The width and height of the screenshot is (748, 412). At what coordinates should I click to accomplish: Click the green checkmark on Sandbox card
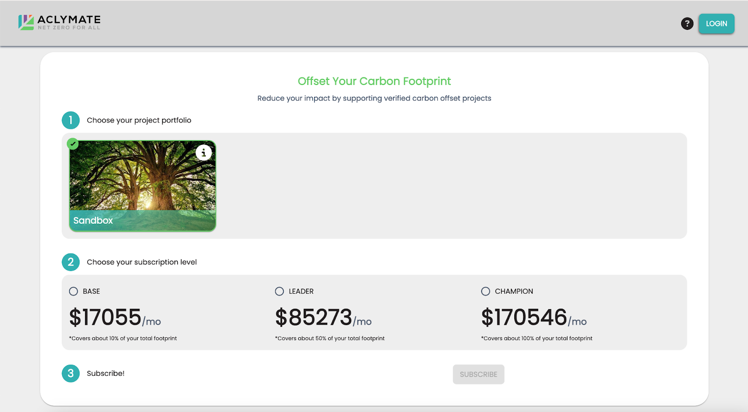point(72,144)
